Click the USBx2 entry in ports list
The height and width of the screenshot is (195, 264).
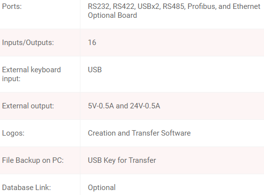[149, 6]
